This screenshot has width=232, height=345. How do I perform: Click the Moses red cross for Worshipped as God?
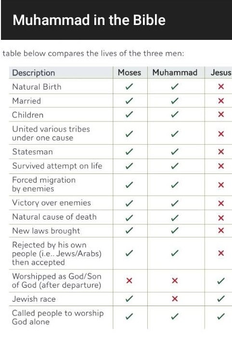click(129, 280)
